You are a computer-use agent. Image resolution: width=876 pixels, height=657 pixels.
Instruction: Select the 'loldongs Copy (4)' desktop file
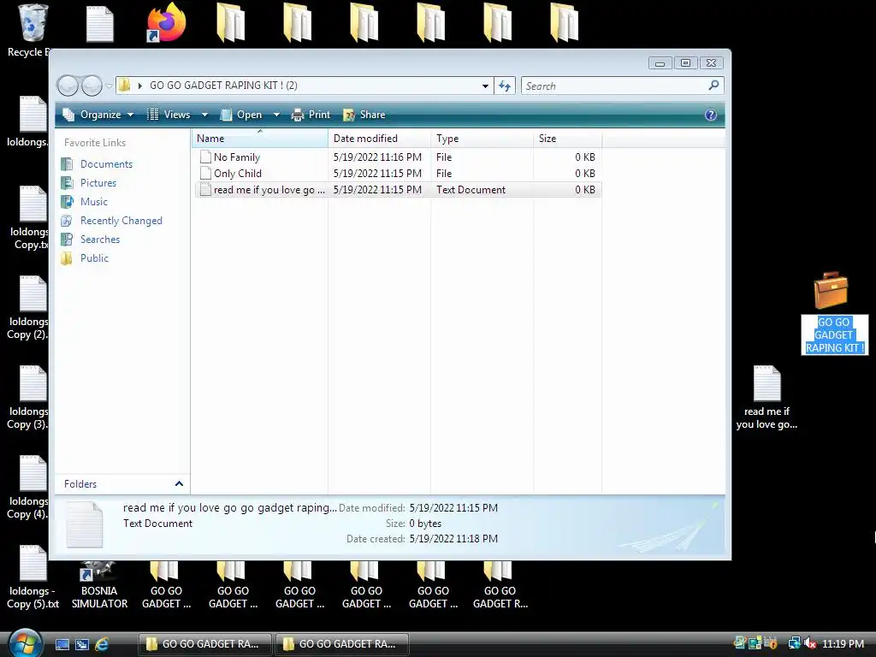pos(28,488)
